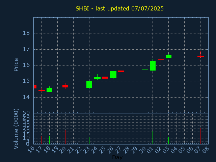Click the chart title SHBI last updated 07/07/2025

[119, 8]
